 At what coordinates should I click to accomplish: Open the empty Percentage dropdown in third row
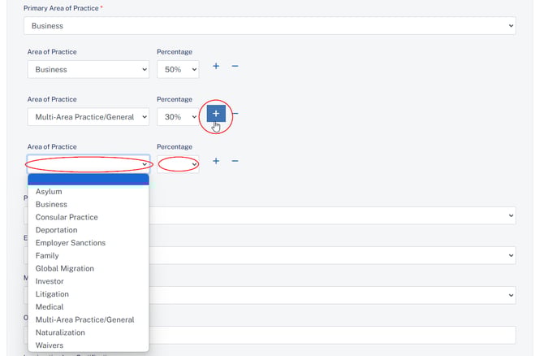pos(178,164)
